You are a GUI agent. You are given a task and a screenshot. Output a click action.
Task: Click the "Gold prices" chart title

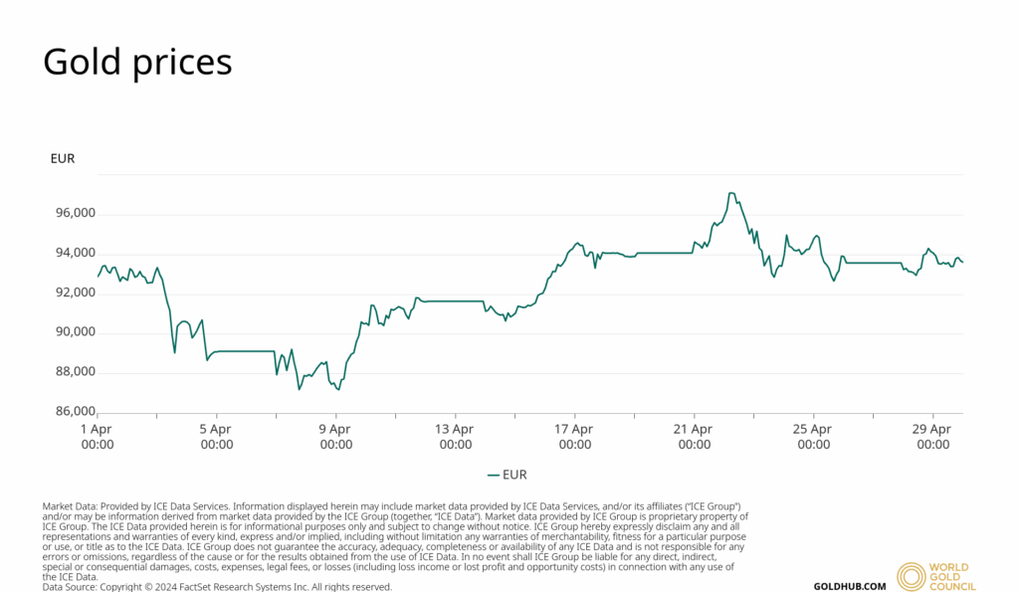pyautogui.click(x=137, y=62)
